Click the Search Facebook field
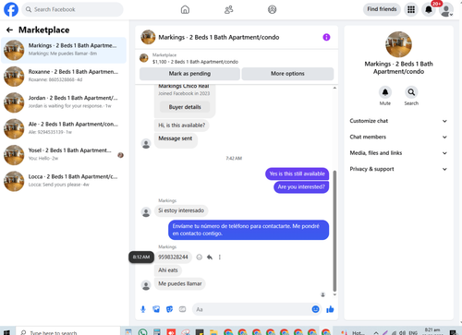 coord(72,9)
